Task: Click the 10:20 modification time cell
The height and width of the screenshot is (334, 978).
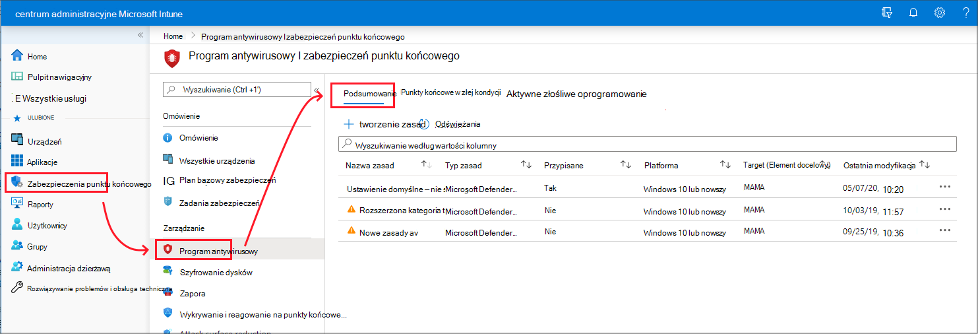Action: [892, 189]
